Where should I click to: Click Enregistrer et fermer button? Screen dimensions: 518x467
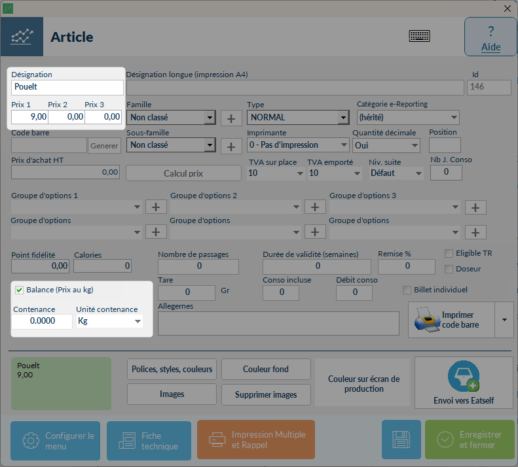[x=470, y=440]
